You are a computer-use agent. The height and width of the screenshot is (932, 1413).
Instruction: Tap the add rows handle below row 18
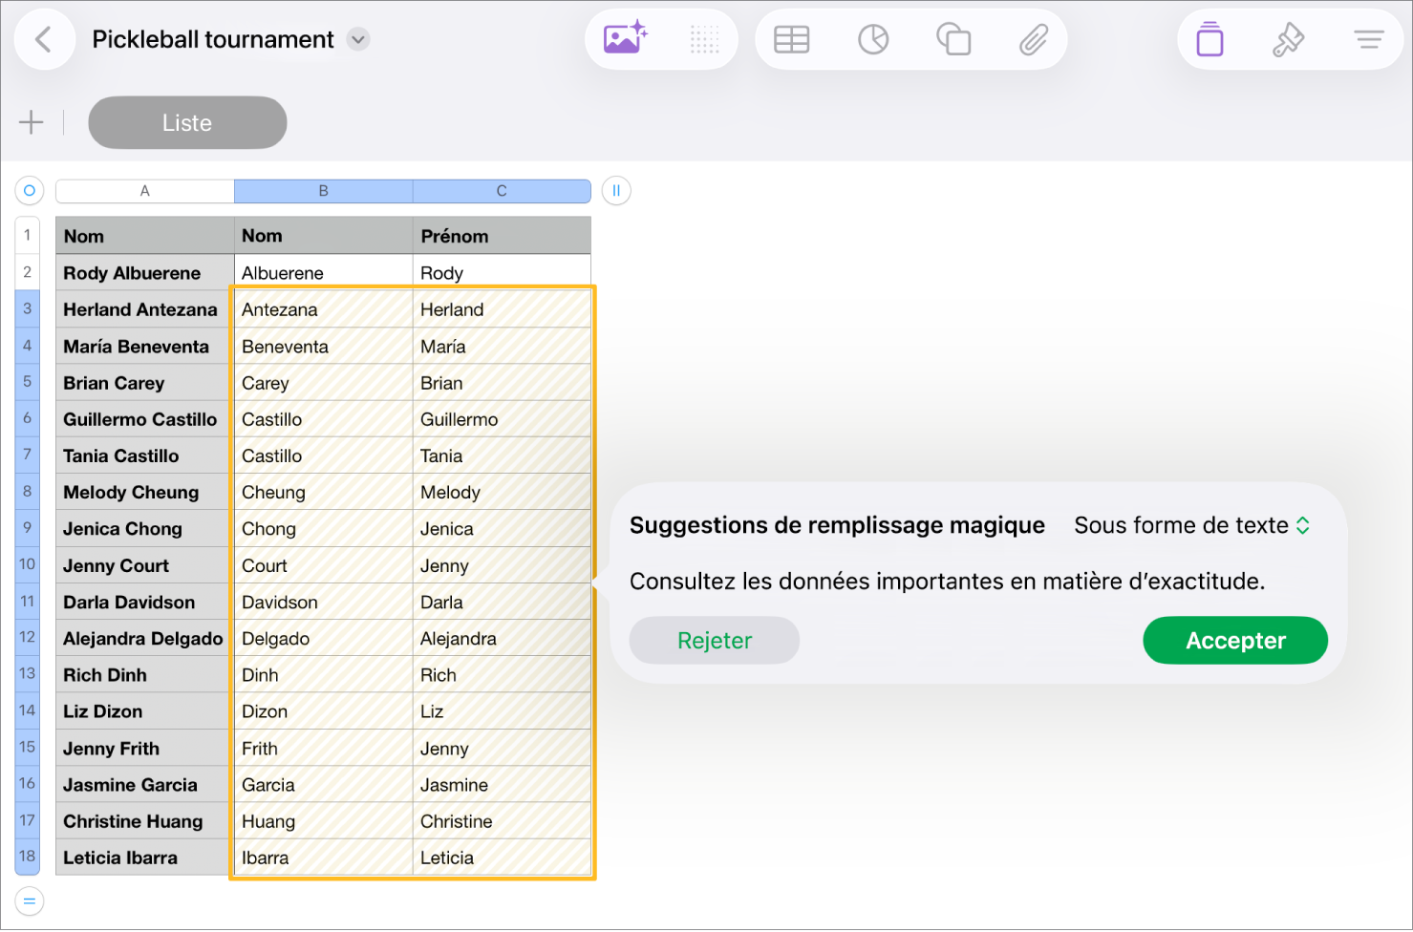click(30, 900)
